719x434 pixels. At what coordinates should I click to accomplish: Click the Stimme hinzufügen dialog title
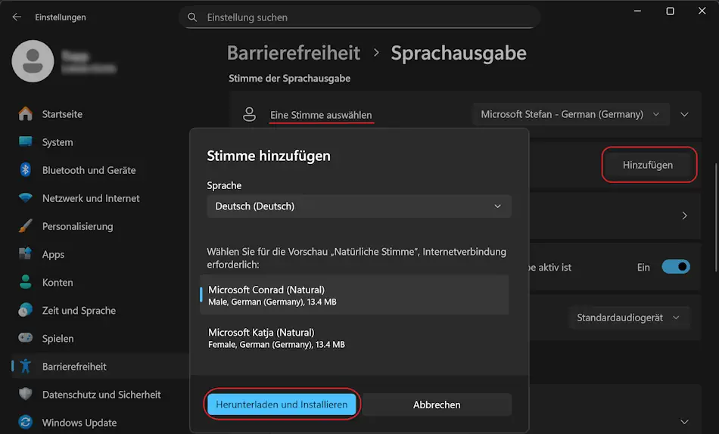tap(269, 156)
